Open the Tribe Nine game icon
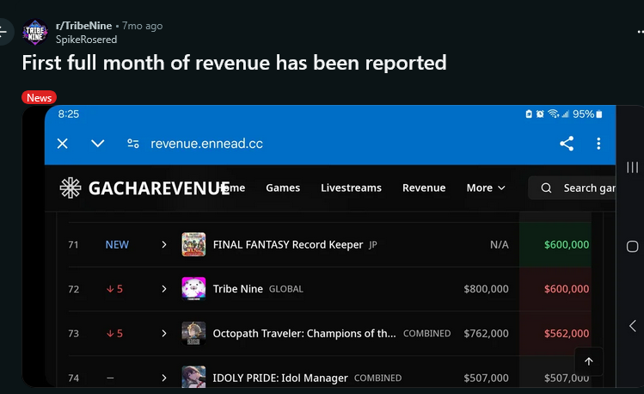Screen dimensions: 644x394 coord(193,289)
